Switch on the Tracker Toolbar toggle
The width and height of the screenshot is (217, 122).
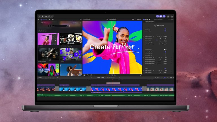[x=165, y=50]
